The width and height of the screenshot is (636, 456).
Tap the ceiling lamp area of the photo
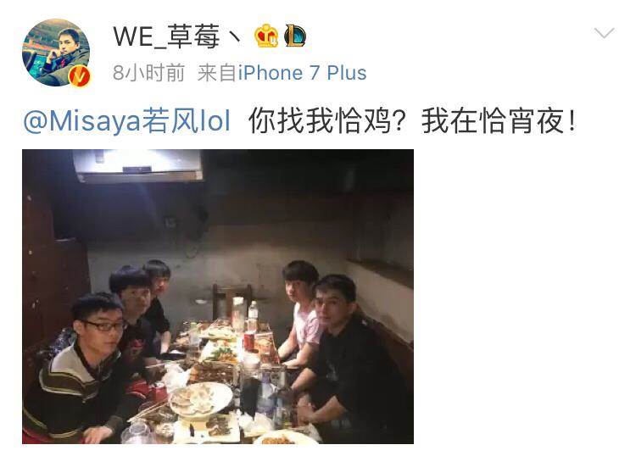[138, 165]
